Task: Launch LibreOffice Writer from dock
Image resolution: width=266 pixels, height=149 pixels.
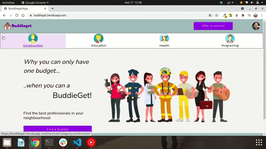Action: 21,142
